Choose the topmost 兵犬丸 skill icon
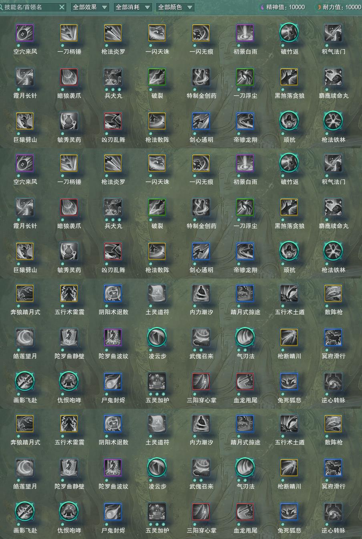This screenshot has width=362, height=539. pos(113,77)
